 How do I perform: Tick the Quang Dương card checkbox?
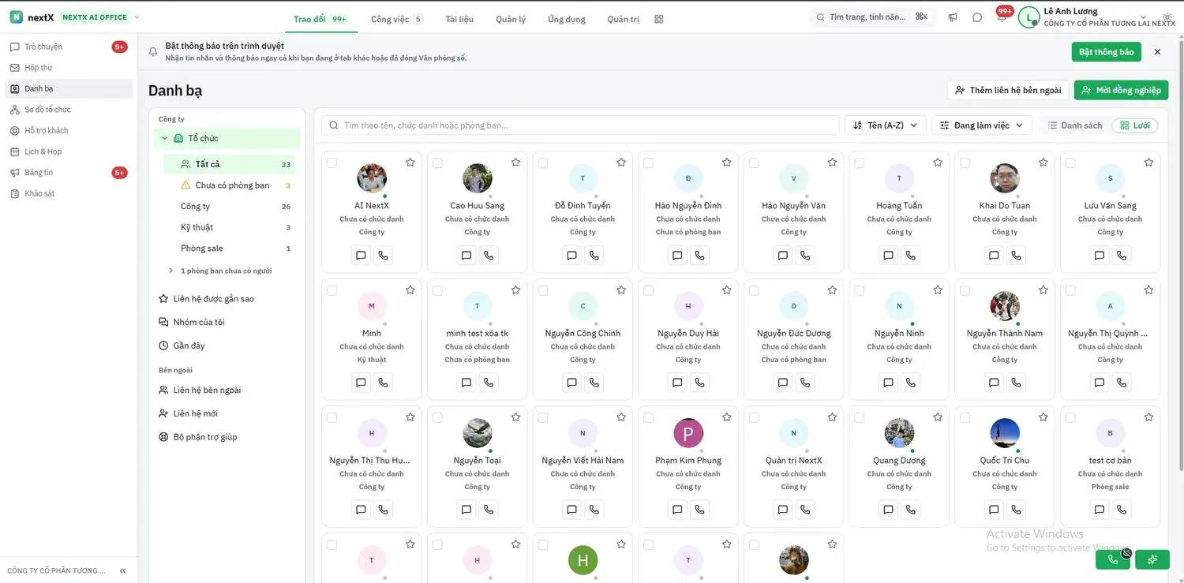pyautogui.click(x=860, y=418)
